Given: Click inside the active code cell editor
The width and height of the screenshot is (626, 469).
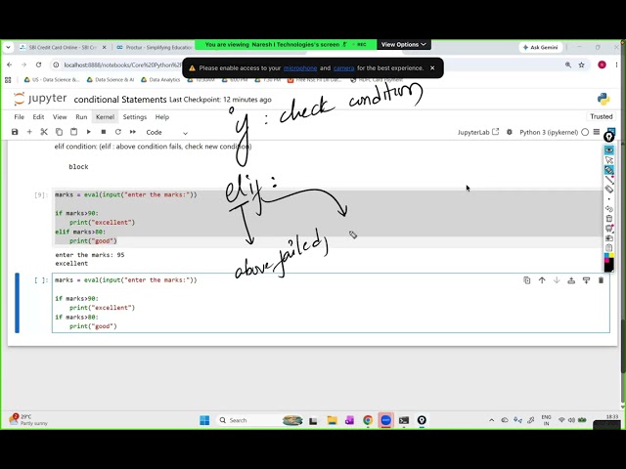Looking at the screenshot, I should click(x=331, y=303).
